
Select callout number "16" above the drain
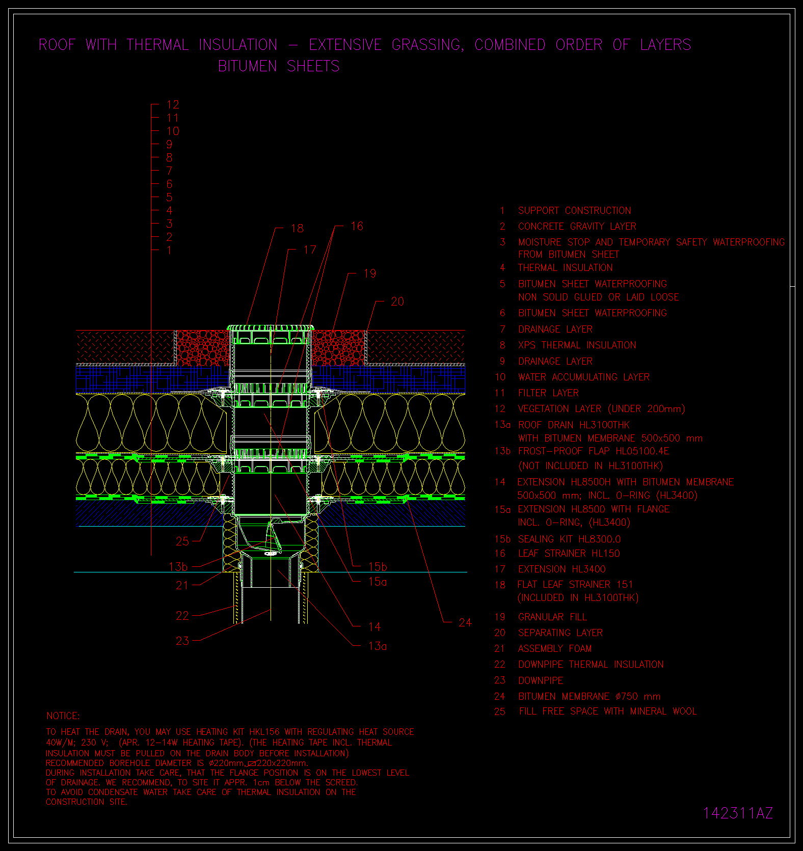[357, 226]
